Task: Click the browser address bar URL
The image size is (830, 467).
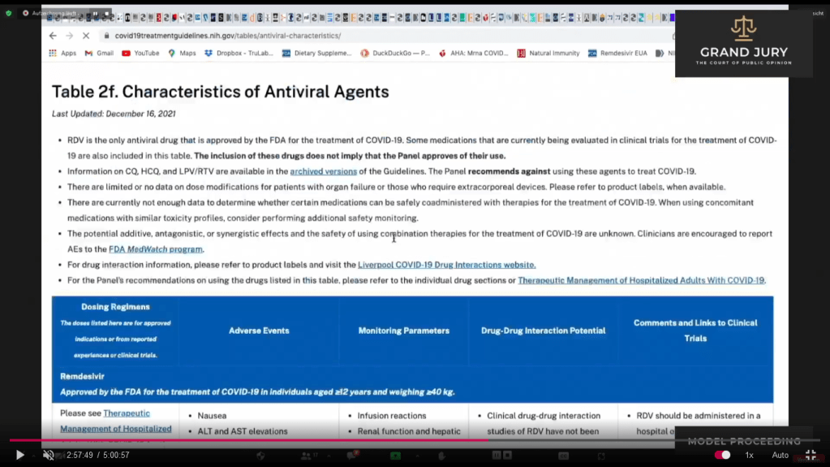Action: [x=227, y=36]
